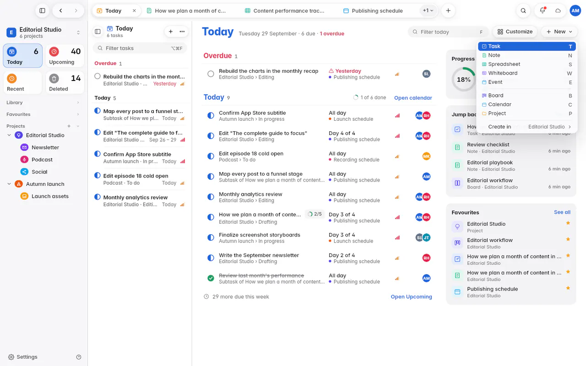Choose Spreadsheet in the New menu
586x366 pixels.
coord(526,64)
